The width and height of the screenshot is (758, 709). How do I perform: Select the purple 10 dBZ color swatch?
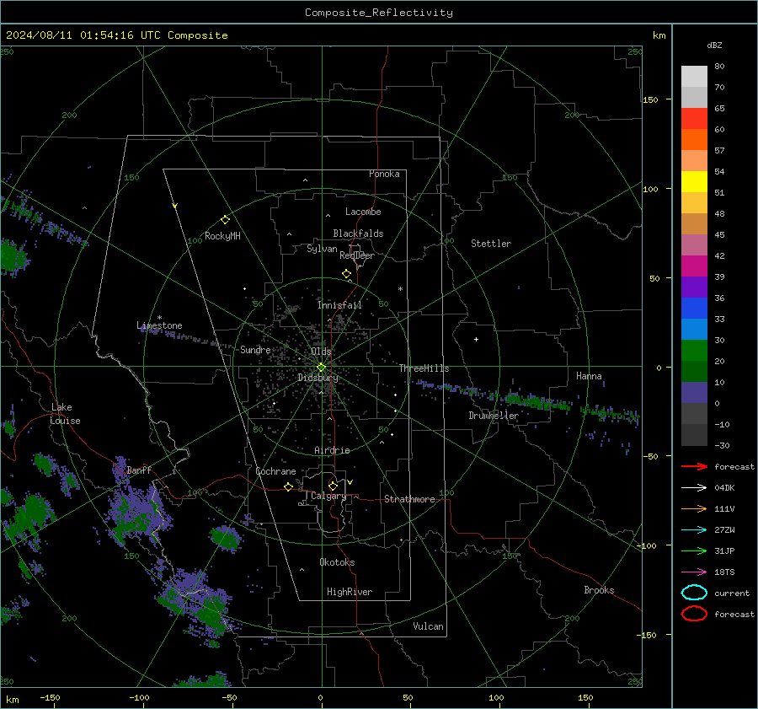[694, 392]
